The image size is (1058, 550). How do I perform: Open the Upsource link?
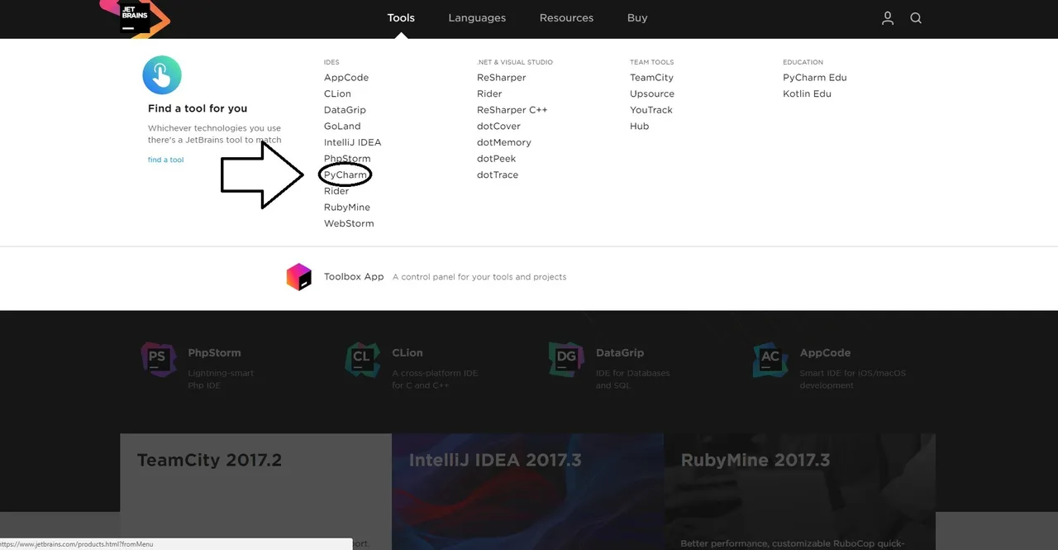click(x=652, y=93)
